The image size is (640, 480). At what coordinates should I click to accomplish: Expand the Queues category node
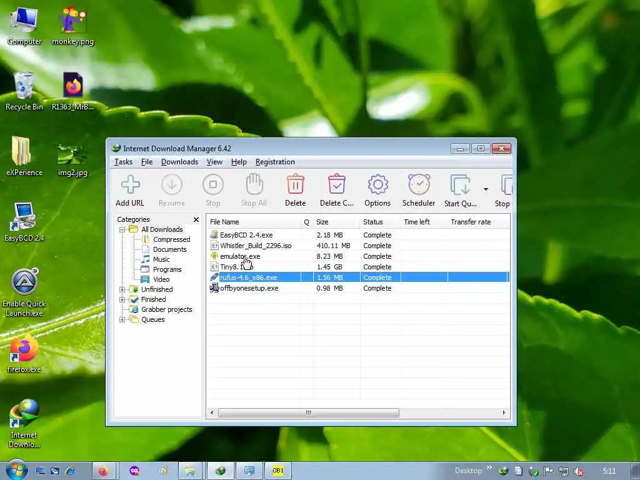122,319
